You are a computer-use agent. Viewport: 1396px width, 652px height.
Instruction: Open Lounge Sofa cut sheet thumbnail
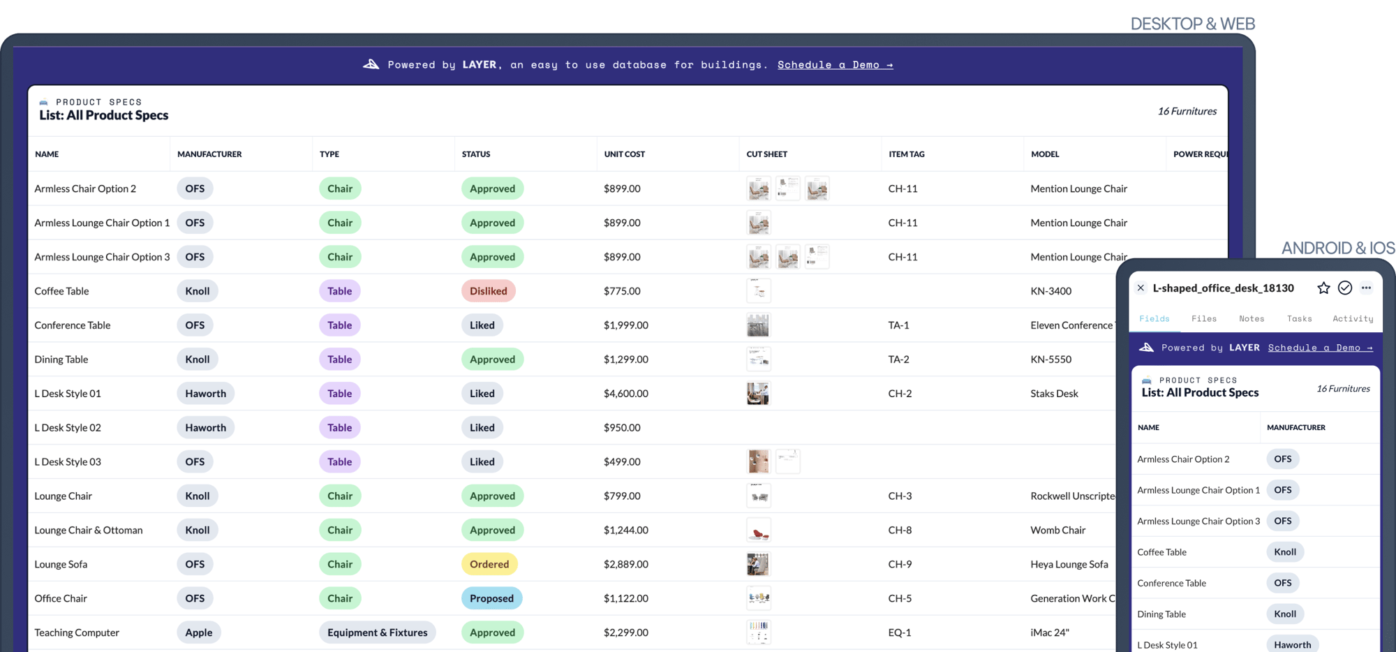pyautogui.click(x=758, y=564)
